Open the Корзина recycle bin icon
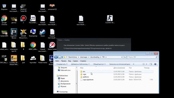This screenshot has height=98, width=174. 4,7
